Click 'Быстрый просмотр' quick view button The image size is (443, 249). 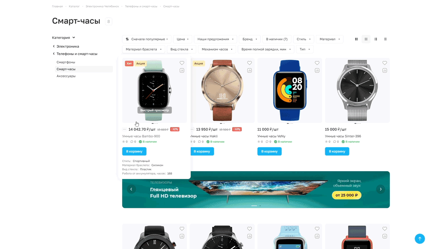pos(155,110)
